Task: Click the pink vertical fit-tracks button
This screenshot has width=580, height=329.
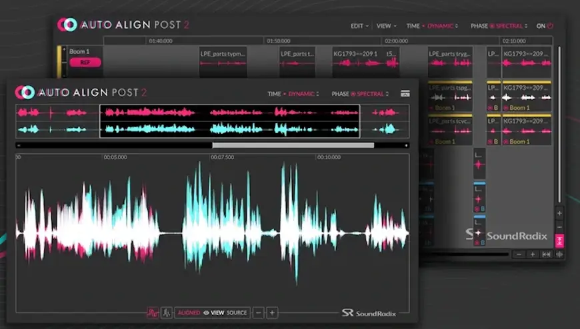Action: pyautogui.click(x=559, y=241)
